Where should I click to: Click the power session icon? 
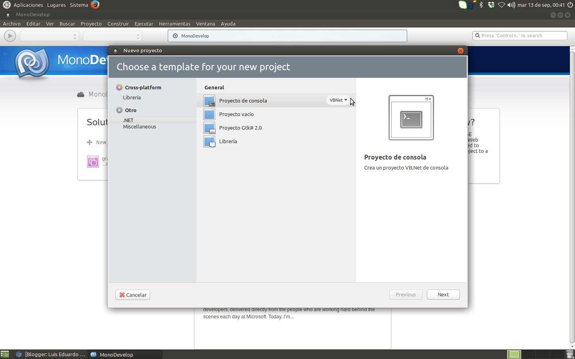pos(570,5)
